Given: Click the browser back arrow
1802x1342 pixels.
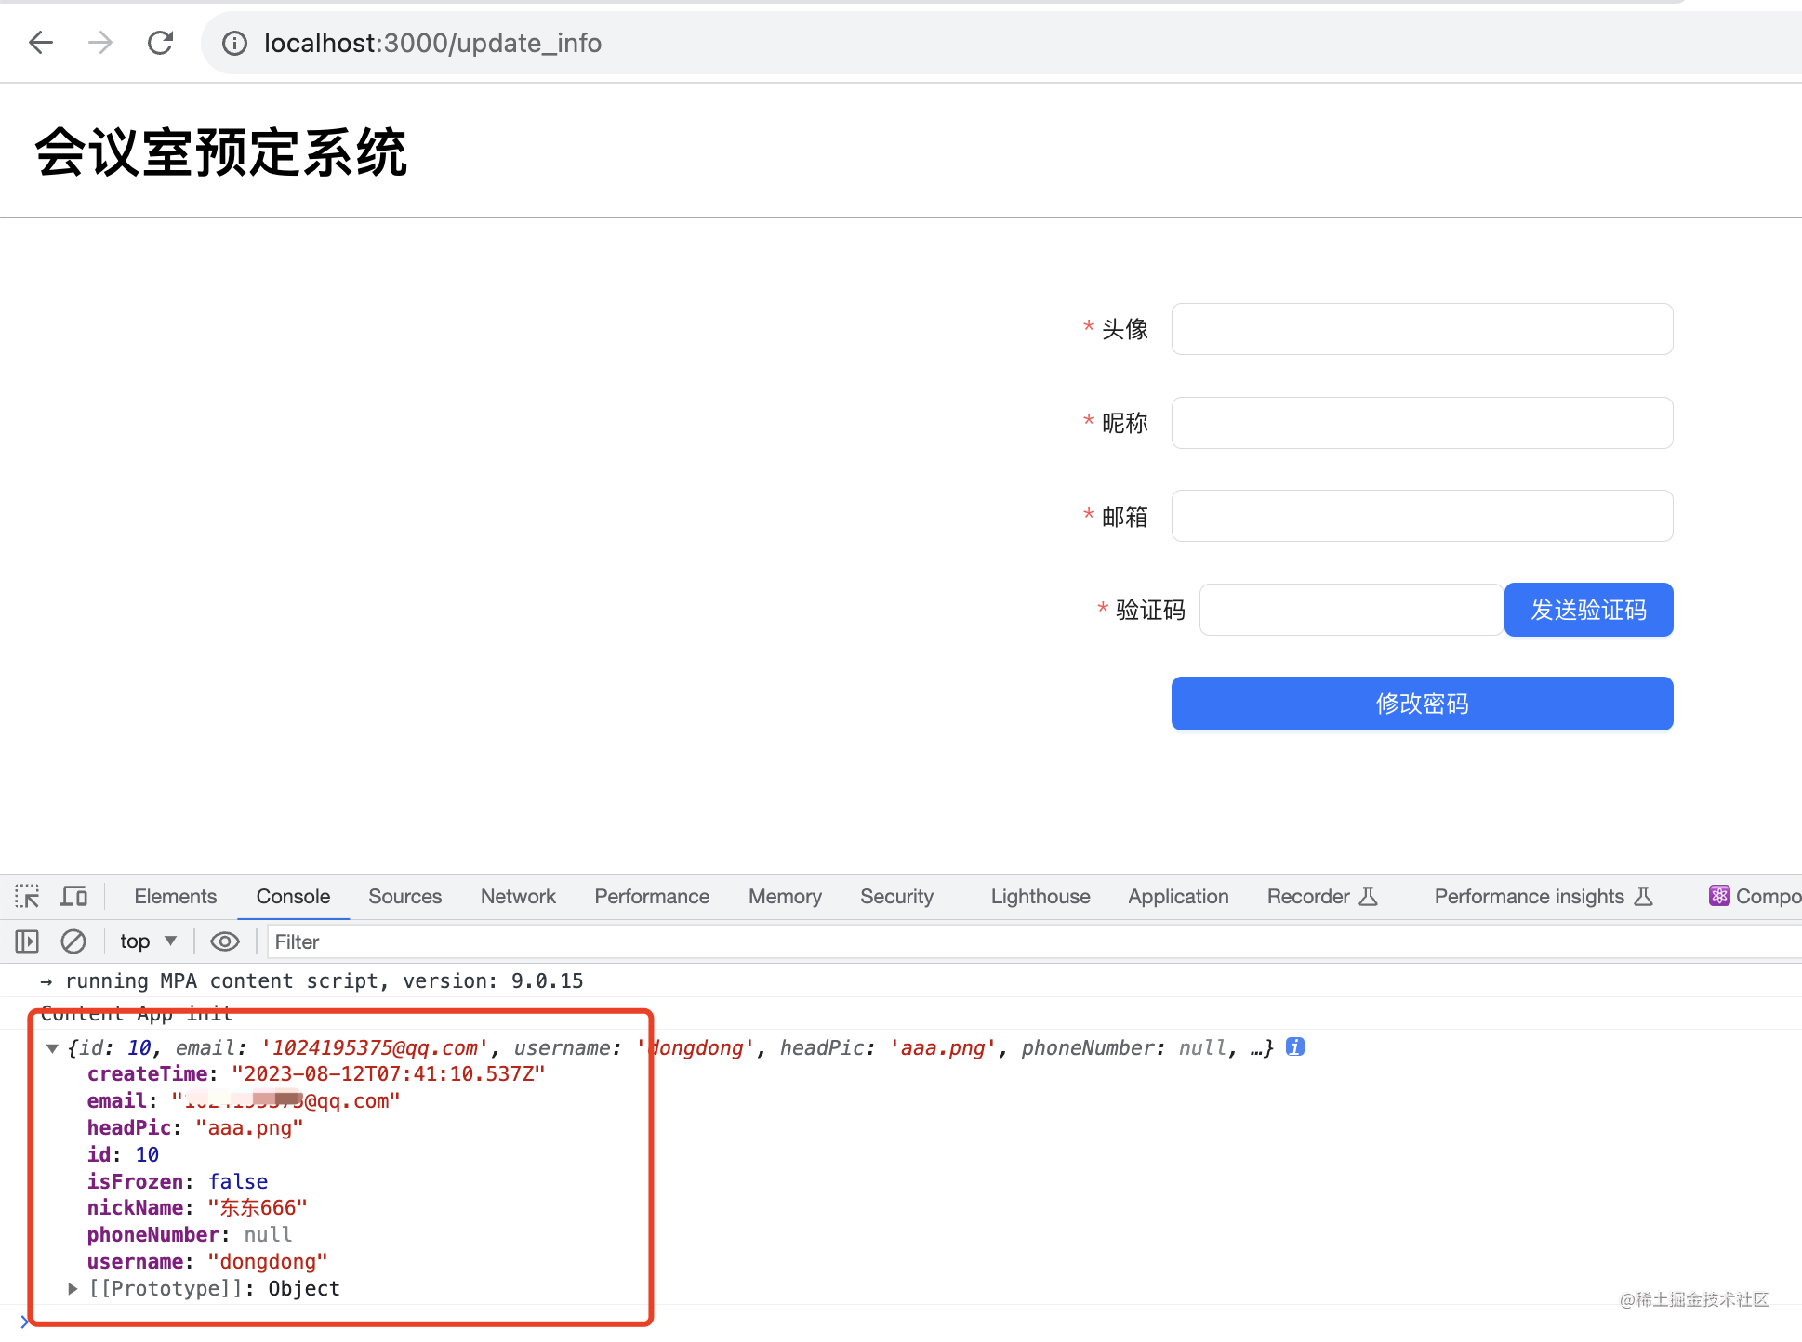Looking at the screenshot, I should [x=41, y=43].
